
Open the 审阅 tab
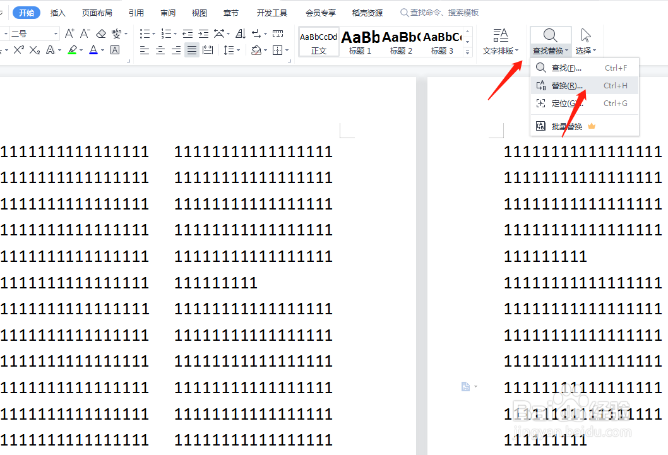[168, 13]
